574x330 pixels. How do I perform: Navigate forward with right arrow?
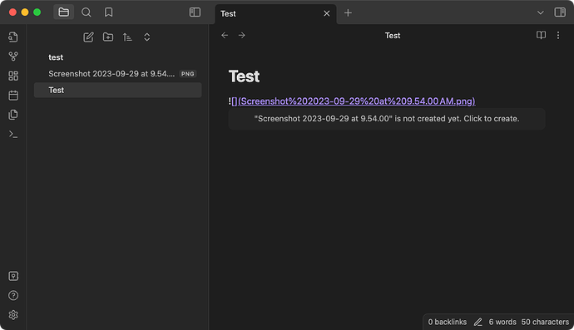pyautogui.click(x=241, y=35)
